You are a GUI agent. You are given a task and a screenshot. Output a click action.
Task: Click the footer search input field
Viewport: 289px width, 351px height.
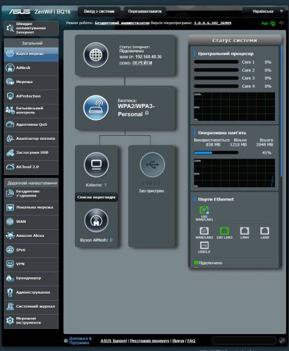click(x=244, y=340)
